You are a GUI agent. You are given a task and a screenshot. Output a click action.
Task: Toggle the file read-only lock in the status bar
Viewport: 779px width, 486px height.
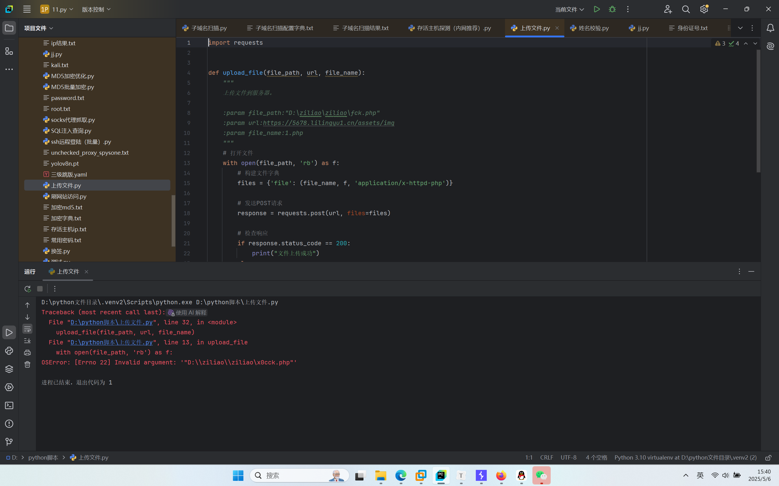768,457
